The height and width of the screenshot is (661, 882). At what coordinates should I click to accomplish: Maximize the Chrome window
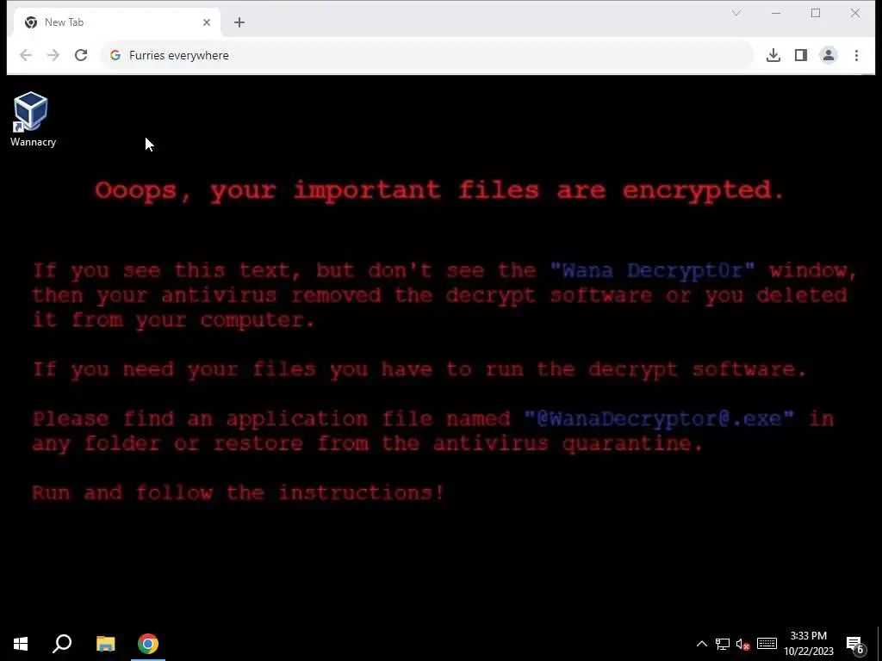click(816, 13)
